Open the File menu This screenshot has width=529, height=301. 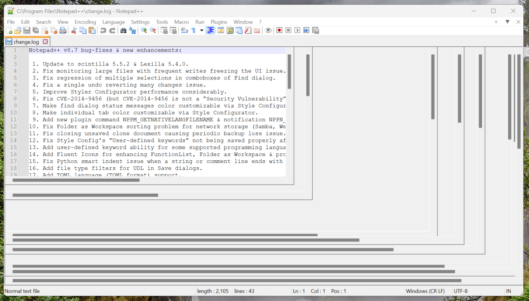point(11,22)
